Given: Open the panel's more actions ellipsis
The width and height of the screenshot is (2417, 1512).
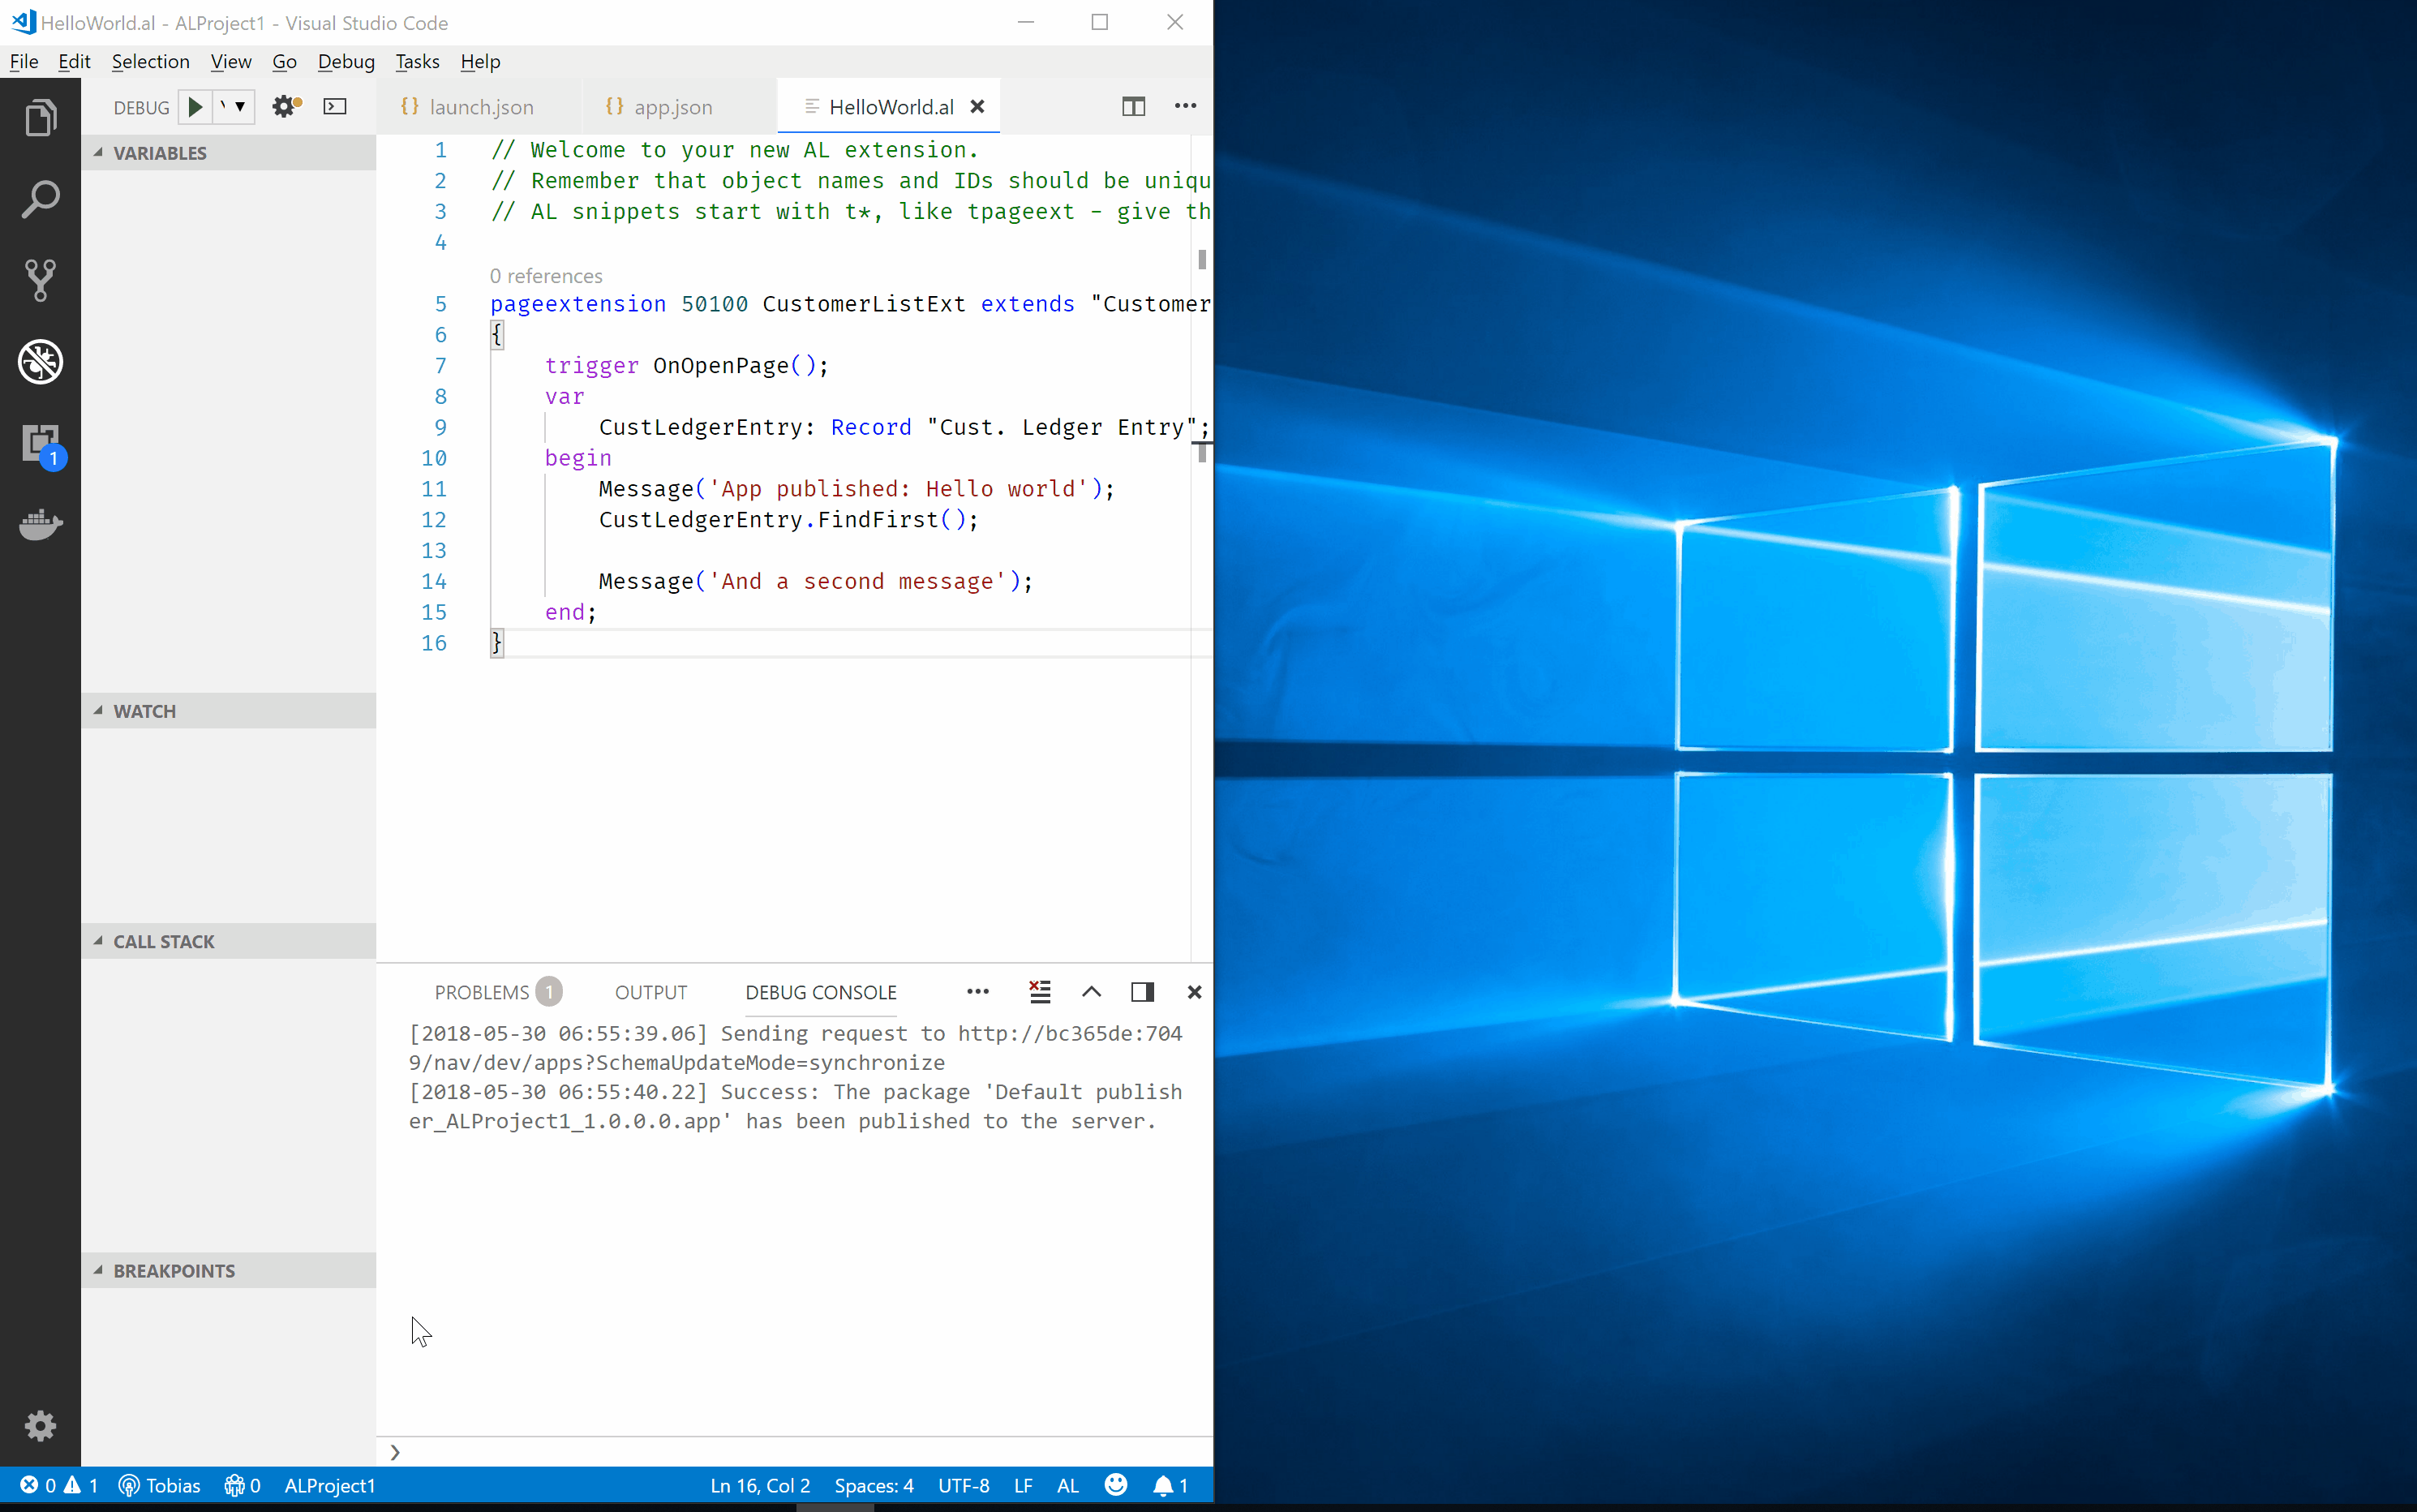Looking at the screenshot, I should 977,992.
